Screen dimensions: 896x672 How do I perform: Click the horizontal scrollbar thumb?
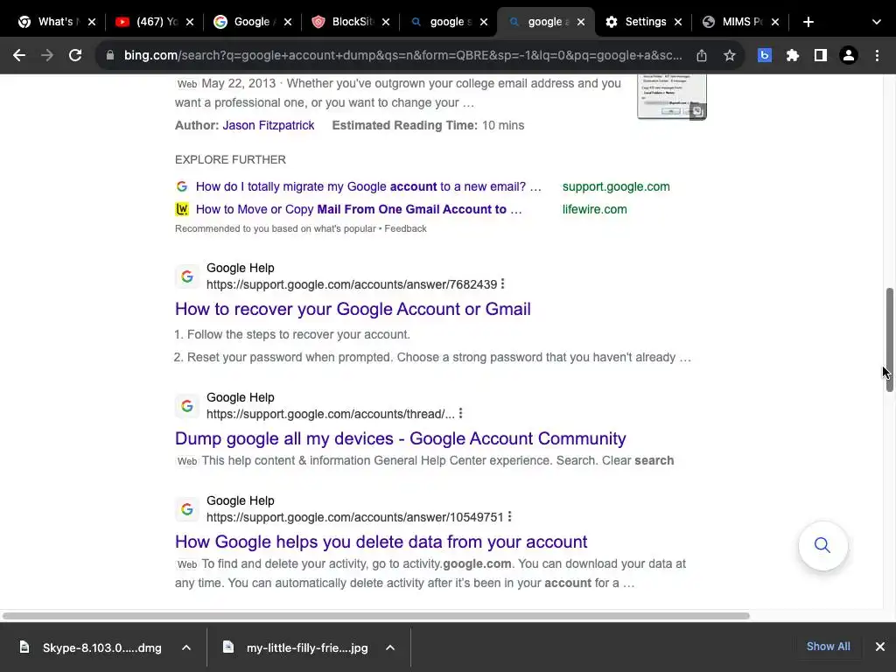tap(375, 615)
